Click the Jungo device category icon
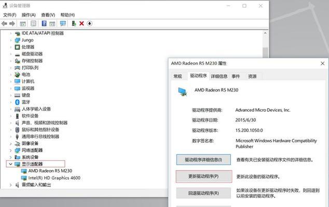This screenshot has height=207, width=329. tap(18, 40)
